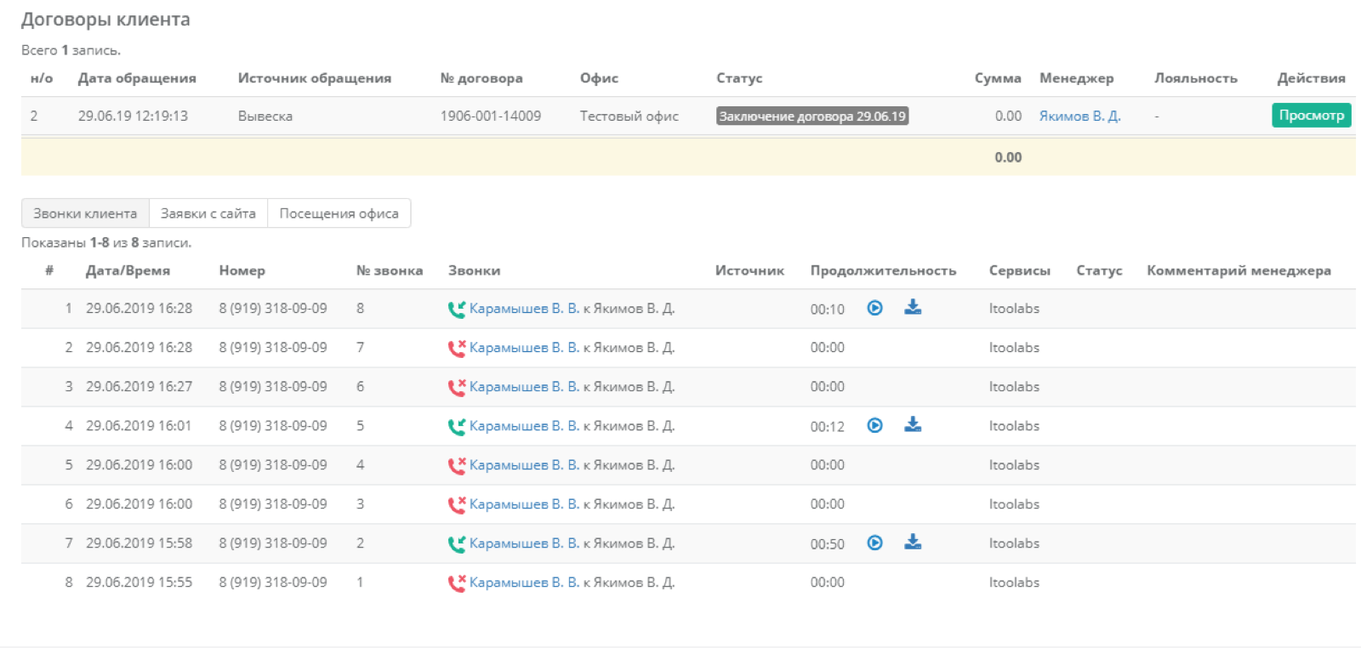Viewport: 1361px width, 648px height.
Task: Download recording of call number 8
Action: tap(913, 308)
